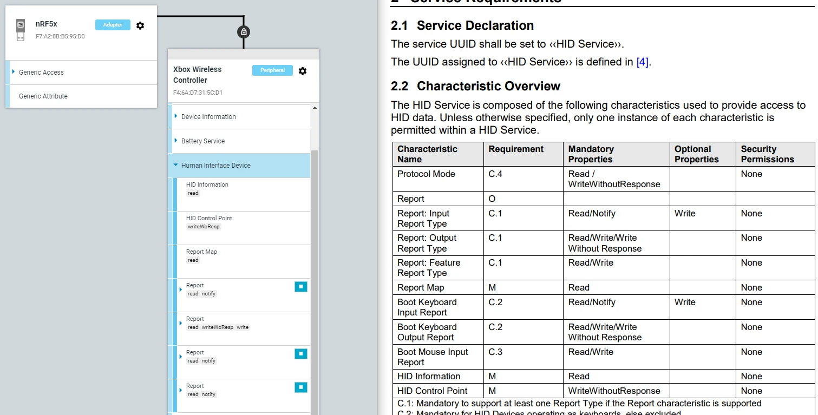Expand the Device Information service
818x415 pixels.
(176, 116)
